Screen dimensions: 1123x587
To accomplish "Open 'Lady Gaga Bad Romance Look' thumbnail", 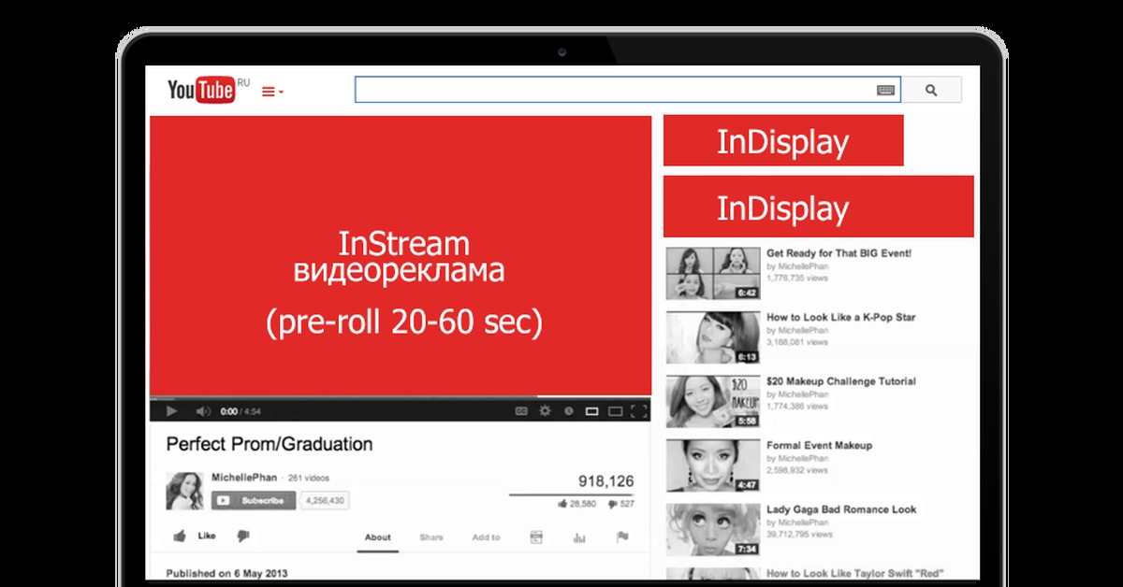I will coord(712,530).
